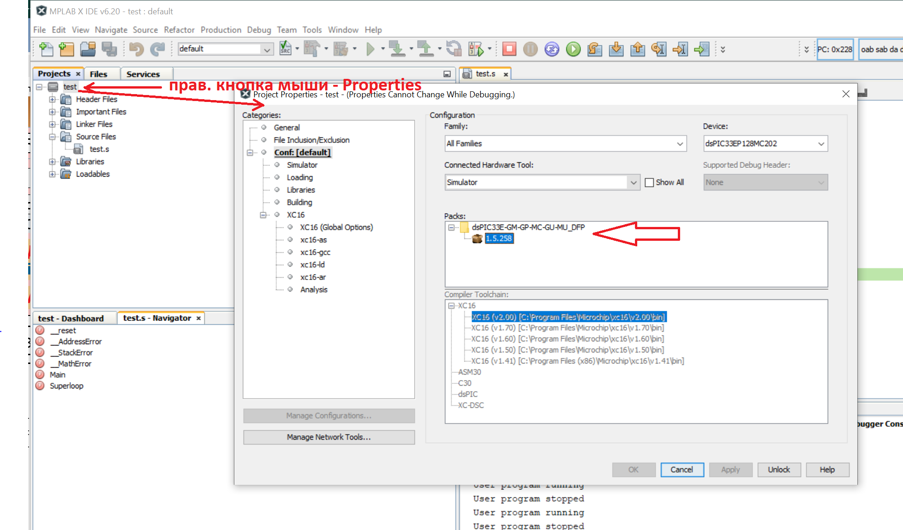Screen dimensions: 903x530
Task: Select XC16 (v1.70) compiler toolchain
Action: (568, 328)
